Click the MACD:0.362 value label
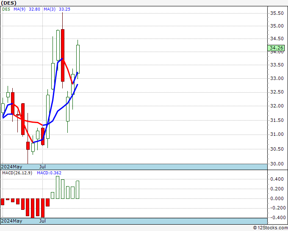288x231 pixels. click(49, 173)
